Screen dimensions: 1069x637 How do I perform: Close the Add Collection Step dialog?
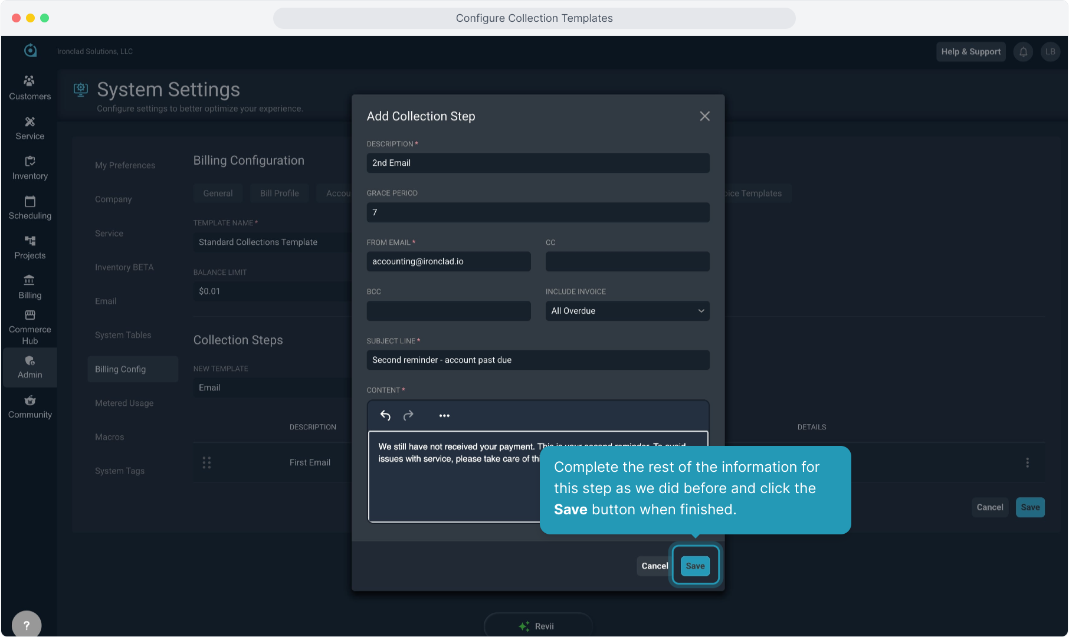[x=704, y=116]
